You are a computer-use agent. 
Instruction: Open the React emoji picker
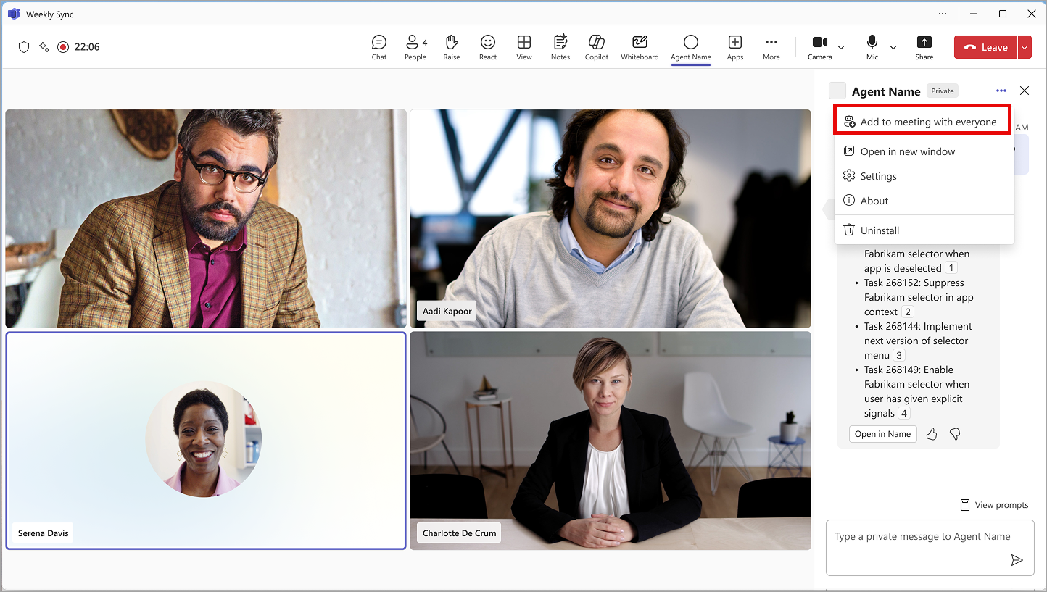488,47
